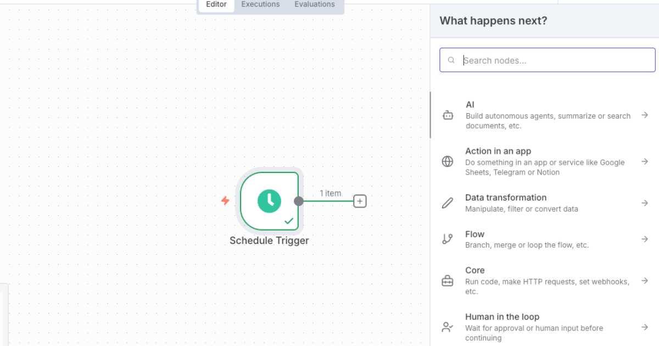Expand the Flow category arrow
This screenshot has height=346, width=659.
coord(645,239)
